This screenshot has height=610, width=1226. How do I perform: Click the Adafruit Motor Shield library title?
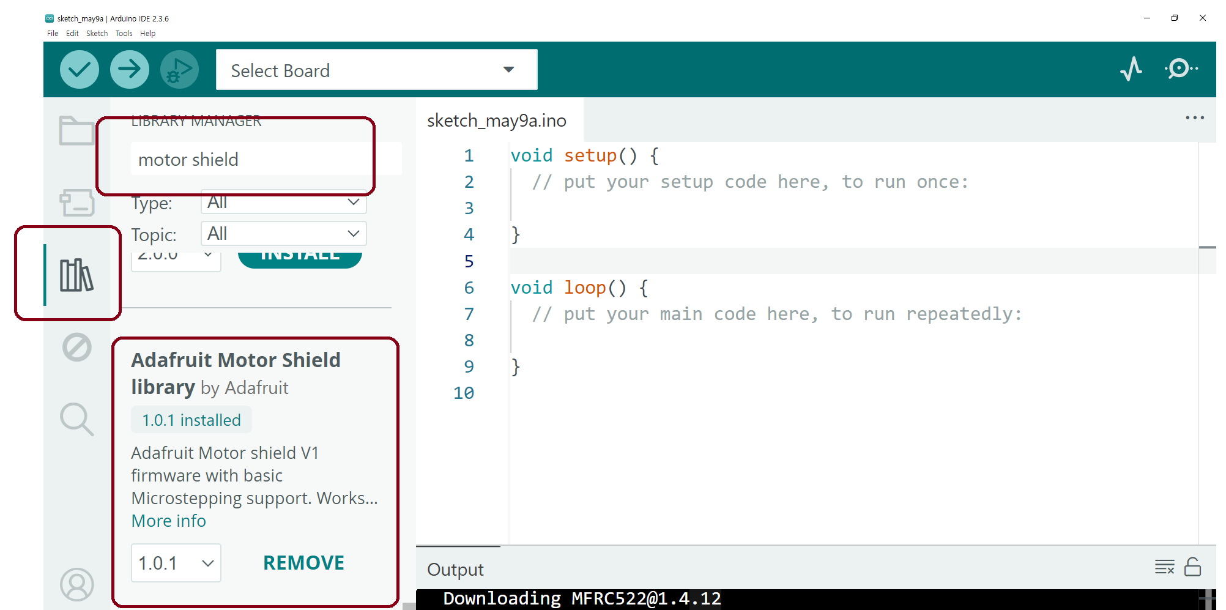coord(236,373)
